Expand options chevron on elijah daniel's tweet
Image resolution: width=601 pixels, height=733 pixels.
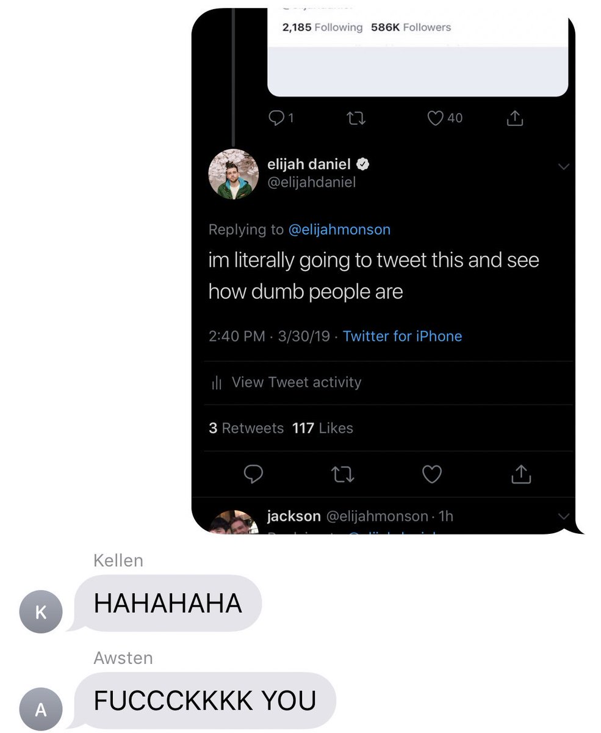coord(564,167)
